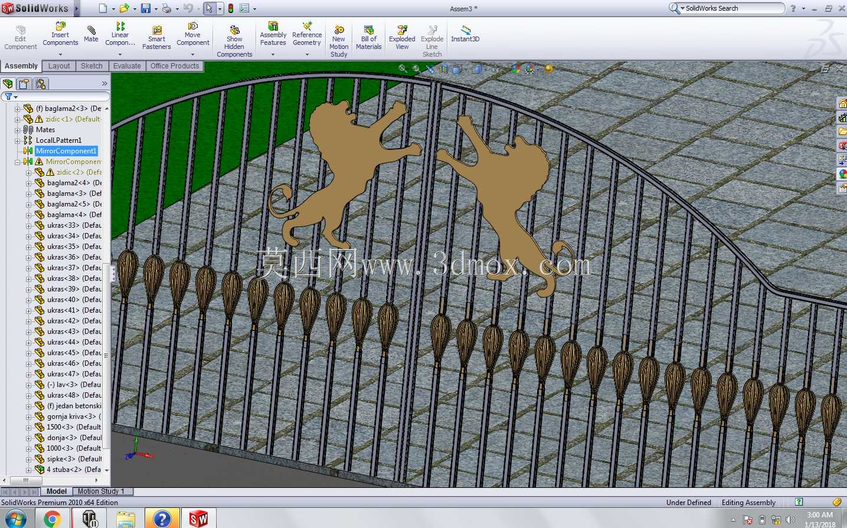Click the Print icon
This screenshot has height=528, width=847.
[166, 8]
